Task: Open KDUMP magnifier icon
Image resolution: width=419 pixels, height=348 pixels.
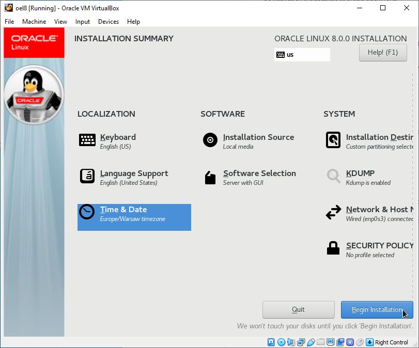Action: click(x=333, y=176)
